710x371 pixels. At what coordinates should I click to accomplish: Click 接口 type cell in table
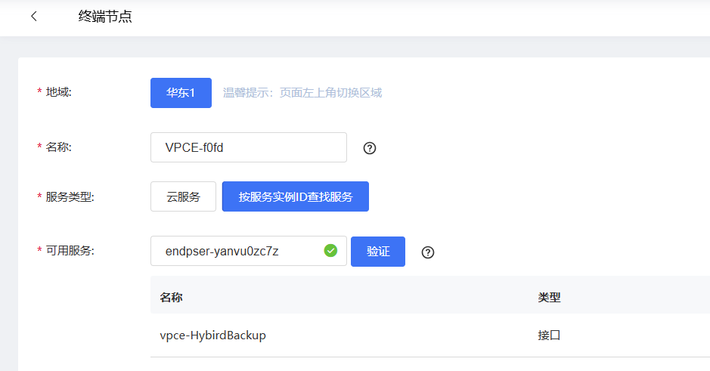tap(549, 335)
